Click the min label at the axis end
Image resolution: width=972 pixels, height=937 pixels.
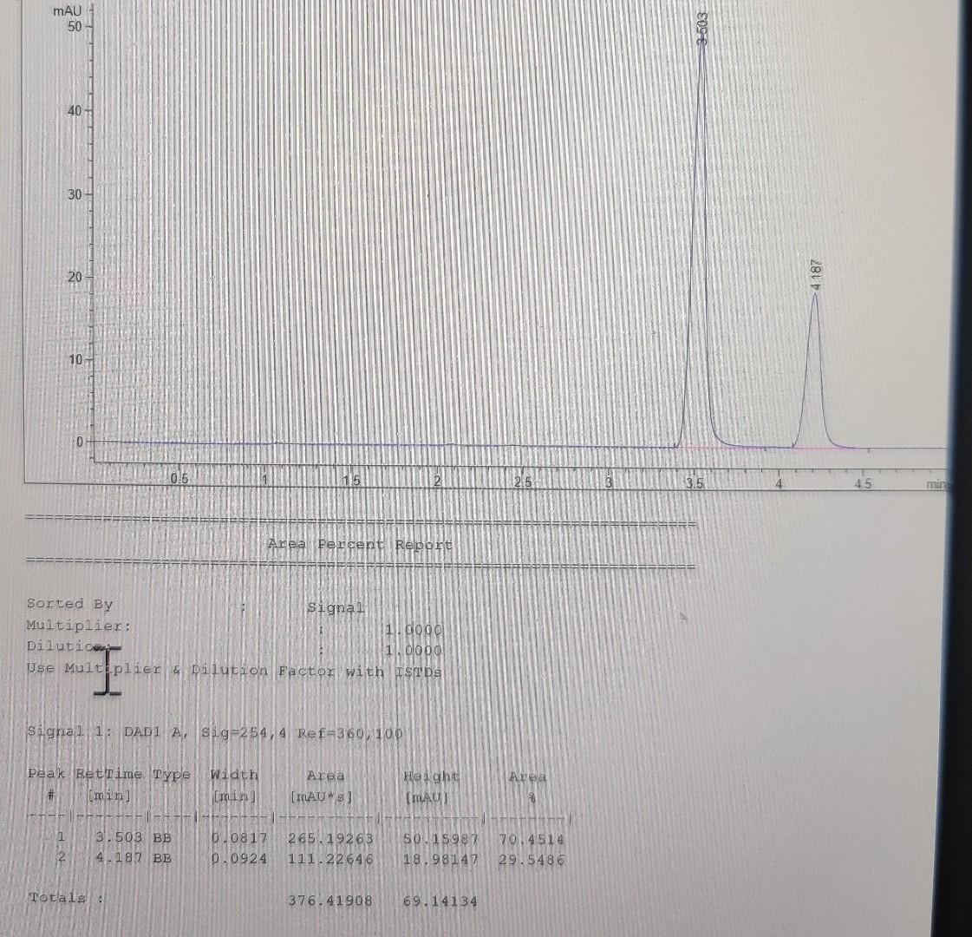[x=936, y=483]
